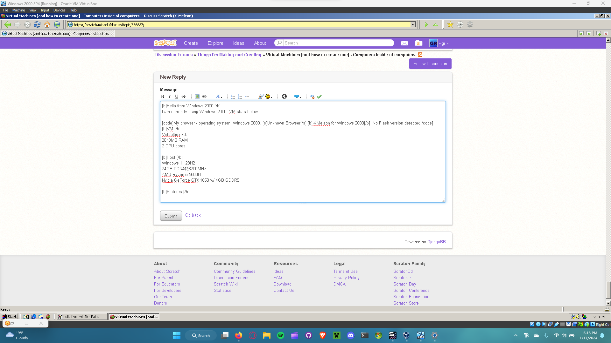Click the Scratch search field
Image resolution: width=611 pixels, height=343 pixels.
click(x=337, y=43)
